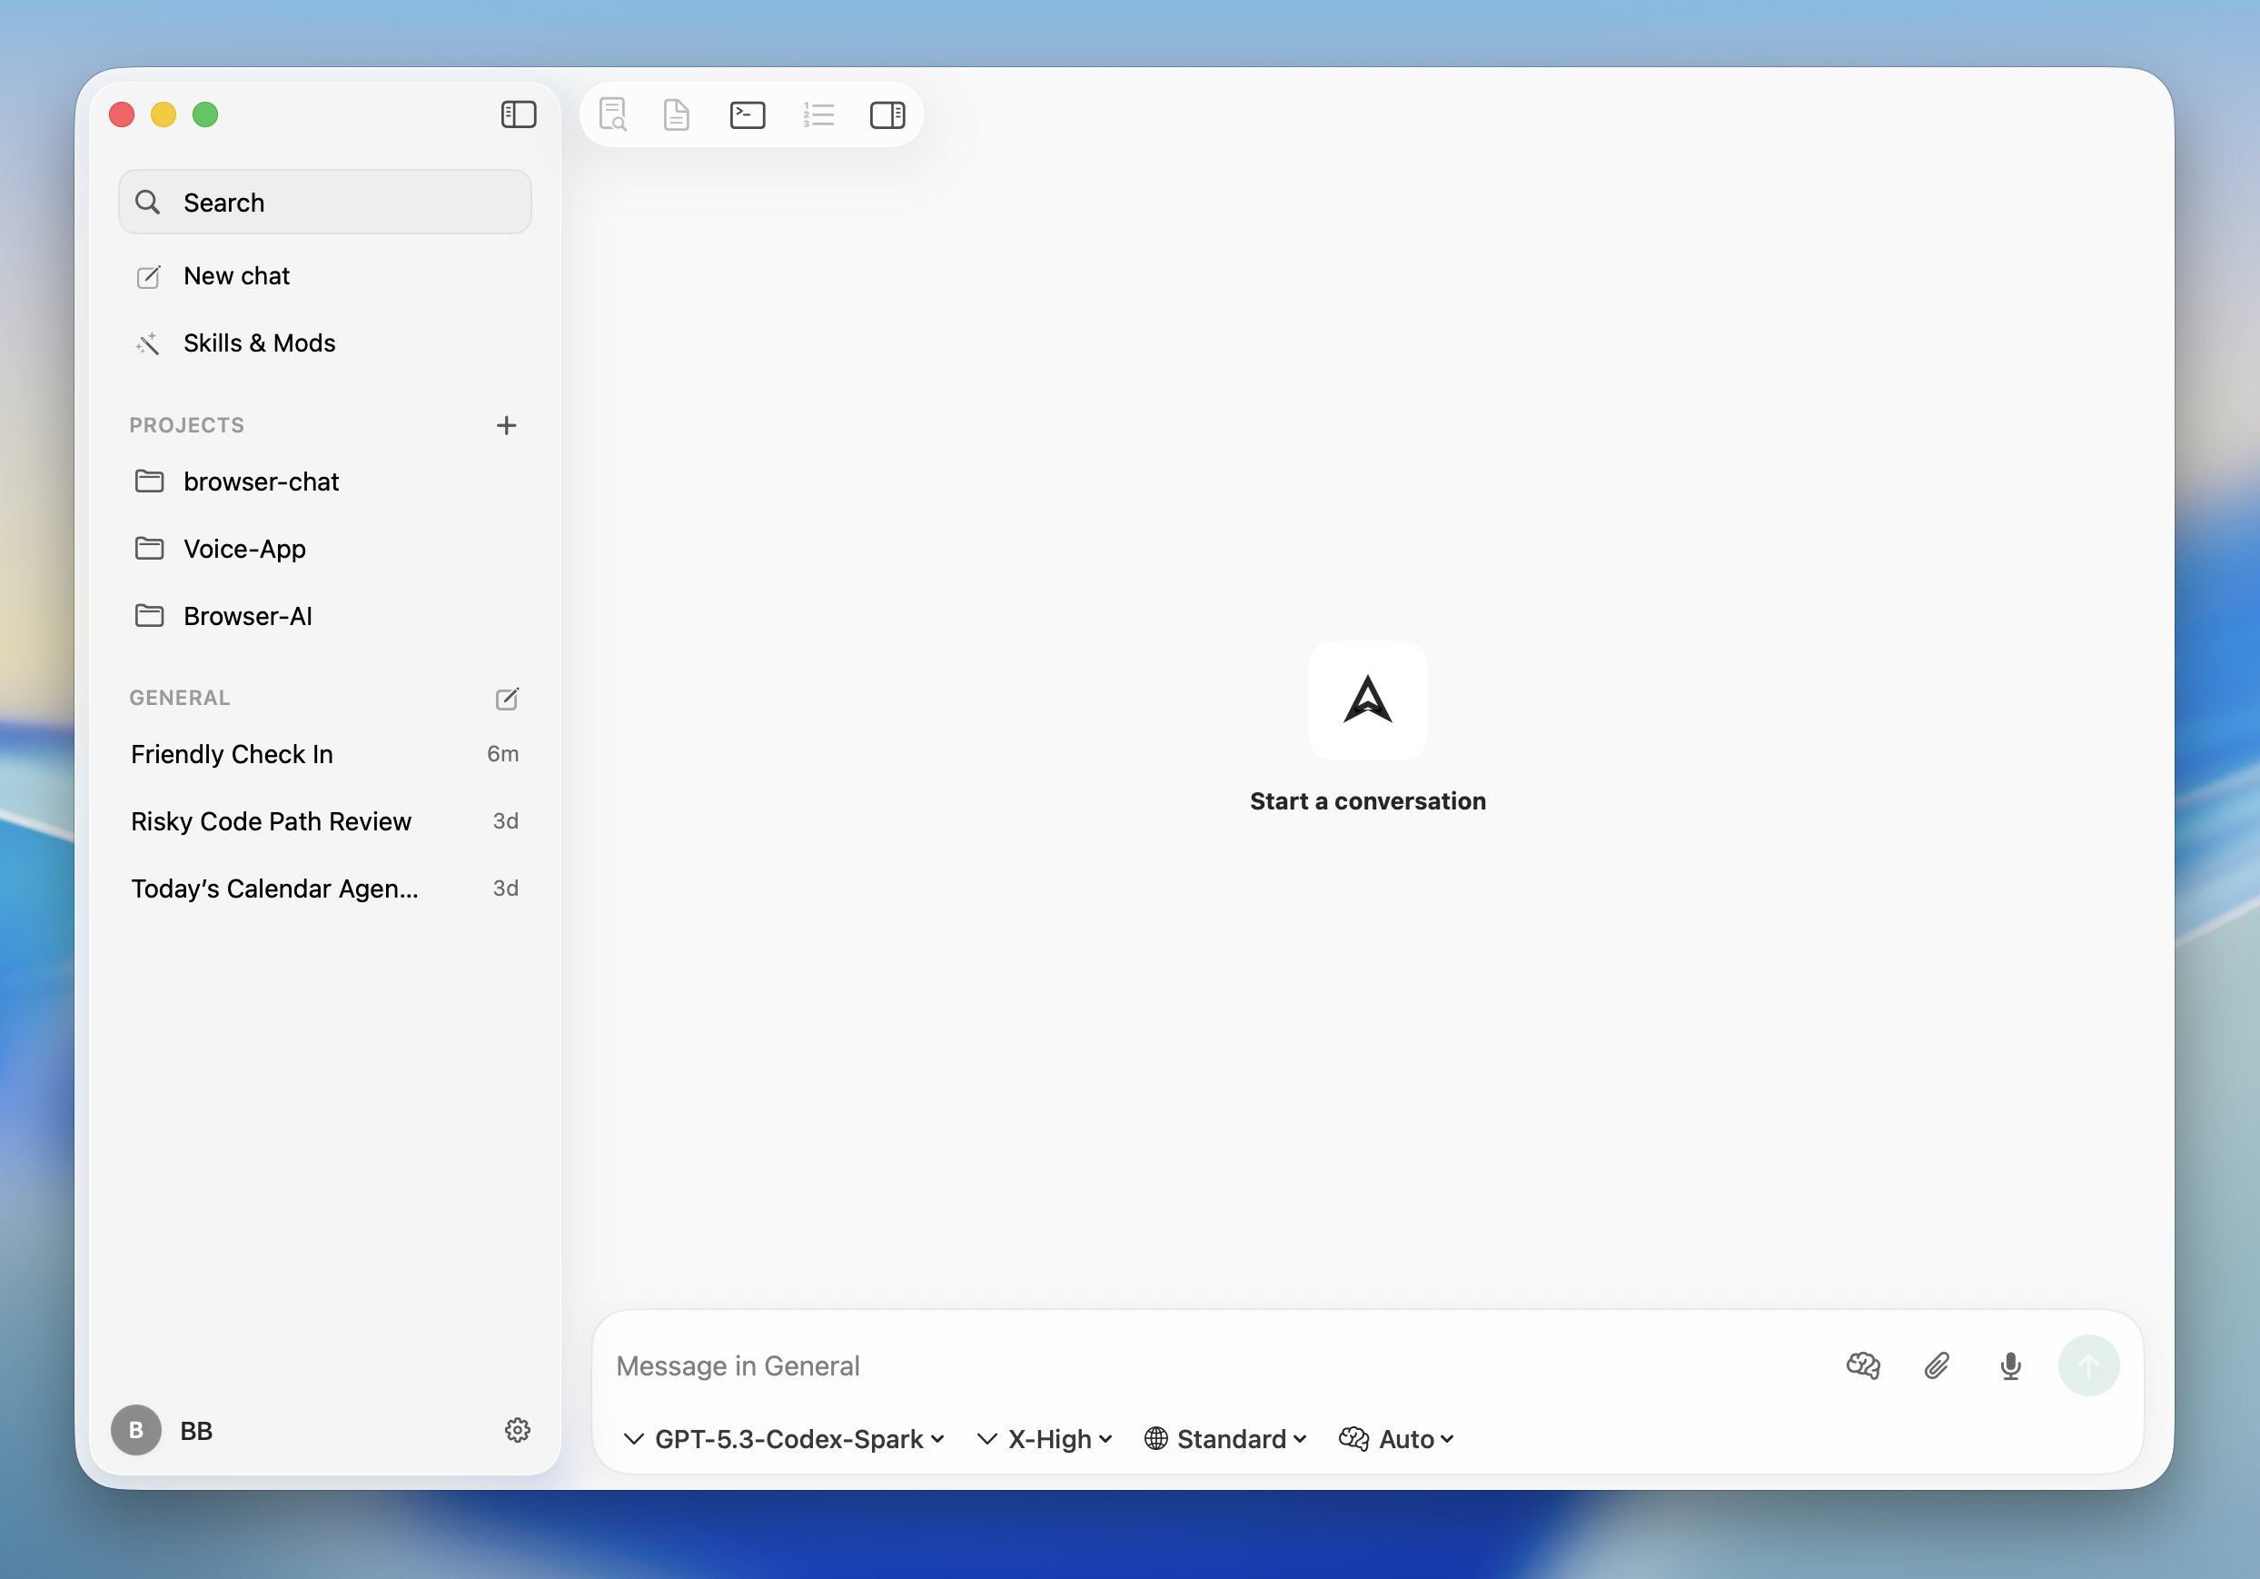Click the brain icon near the message field
This screenshot has height=1579, width=2260.
1862,1365
